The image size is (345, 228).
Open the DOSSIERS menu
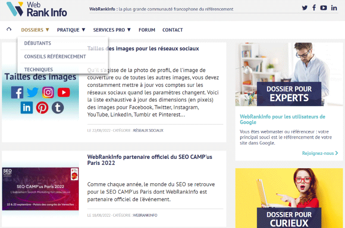32,30
